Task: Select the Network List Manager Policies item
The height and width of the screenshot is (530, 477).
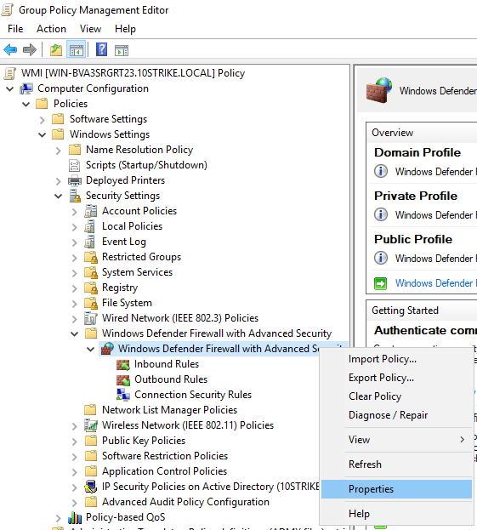Action: coord(169,410)
